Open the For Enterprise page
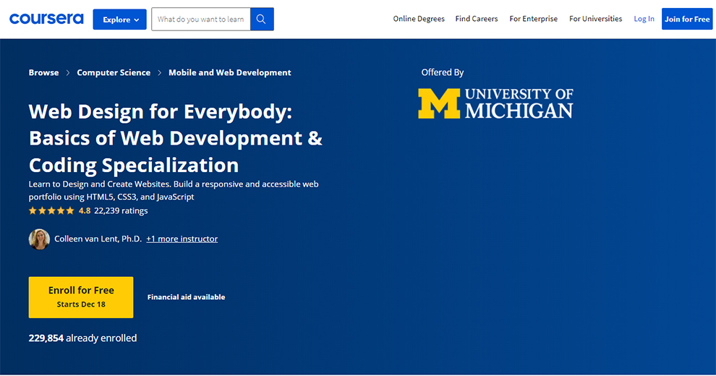 [x=533, y=19]
